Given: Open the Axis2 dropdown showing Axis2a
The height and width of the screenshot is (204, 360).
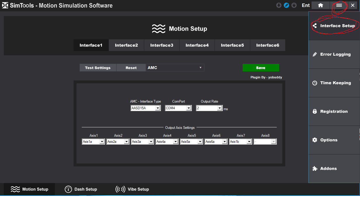Looking at the screenshot, I should 118,141.
